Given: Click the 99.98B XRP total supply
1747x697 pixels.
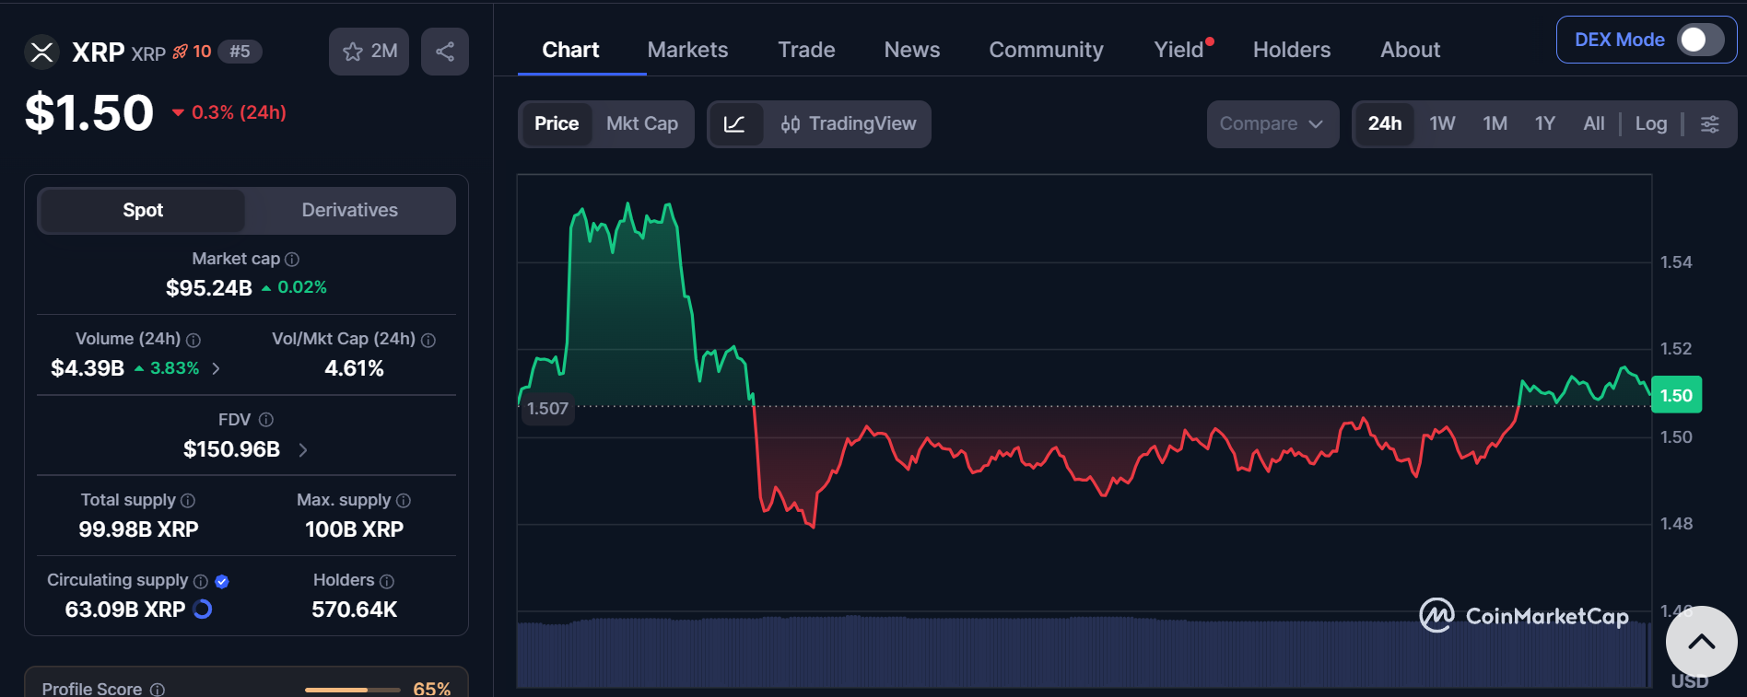Looking at the screenshot, I should point(138,529).
